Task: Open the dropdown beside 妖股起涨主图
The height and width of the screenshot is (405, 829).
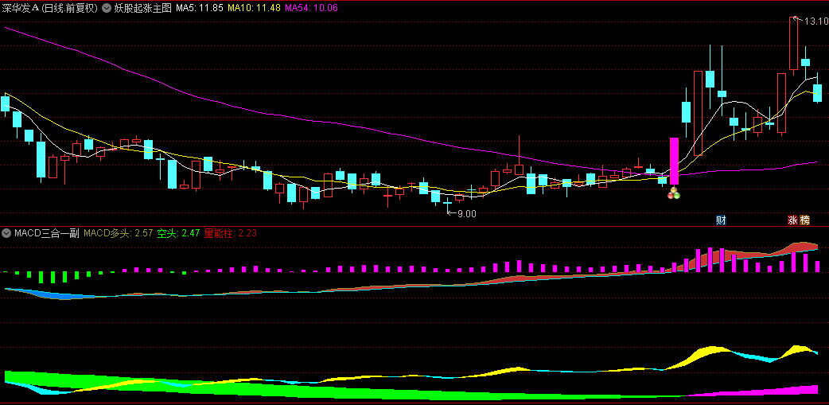Action: pos(107,8)
